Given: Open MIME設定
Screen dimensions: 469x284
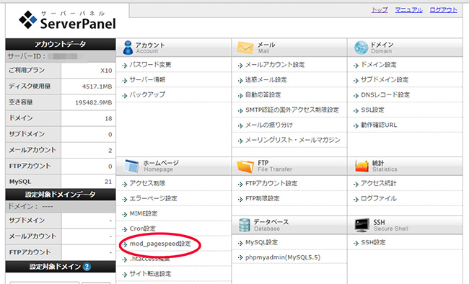Looking at the screenshot, I should pyautogui.click(x=144, y=213).
